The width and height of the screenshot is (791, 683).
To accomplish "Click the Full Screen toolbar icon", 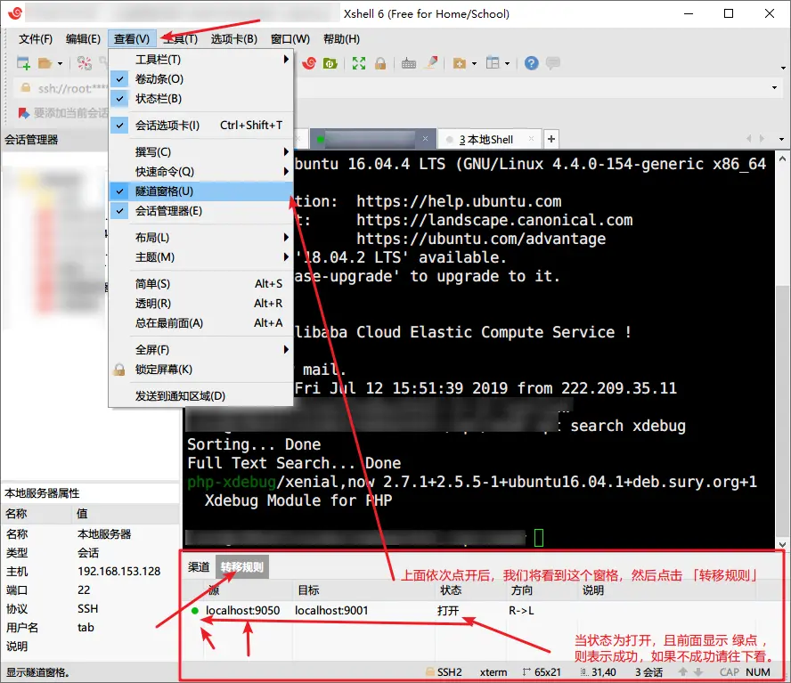I will click(x=359, y=63).
